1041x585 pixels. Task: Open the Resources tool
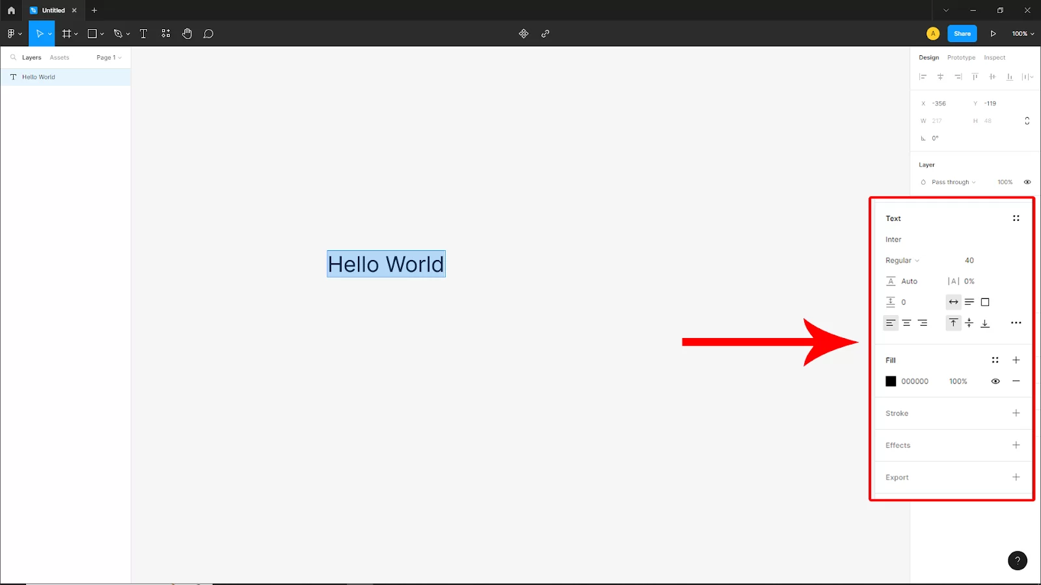point(166,34)
